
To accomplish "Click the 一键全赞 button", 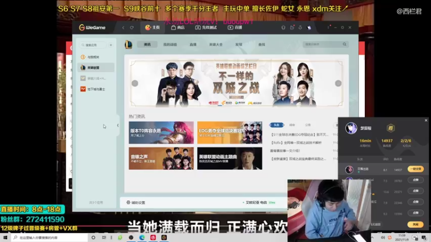I will click(x=415, y=169).
